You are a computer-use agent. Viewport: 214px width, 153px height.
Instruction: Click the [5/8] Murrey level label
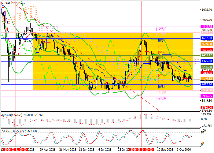[x=161, y=58]
